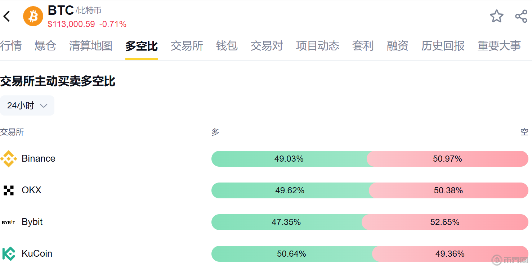Click Bybit's red 52.65% short bar
This screenshot has width=532, height=270.
[x=445, y=222]
